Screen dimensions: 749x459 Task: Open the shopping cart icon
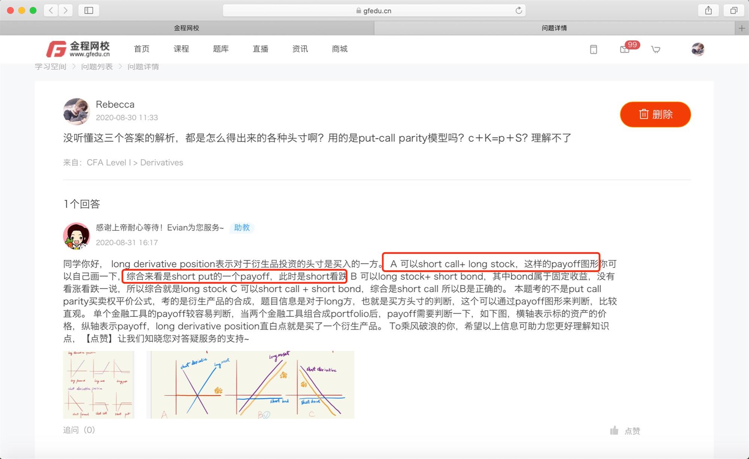(655, 49)
